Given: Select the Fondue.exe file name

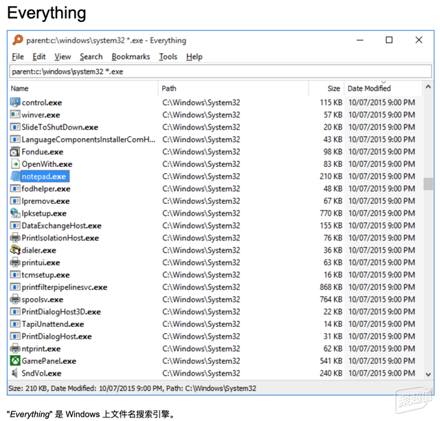Looking at the screenshot, I should [x=43, y=152].
